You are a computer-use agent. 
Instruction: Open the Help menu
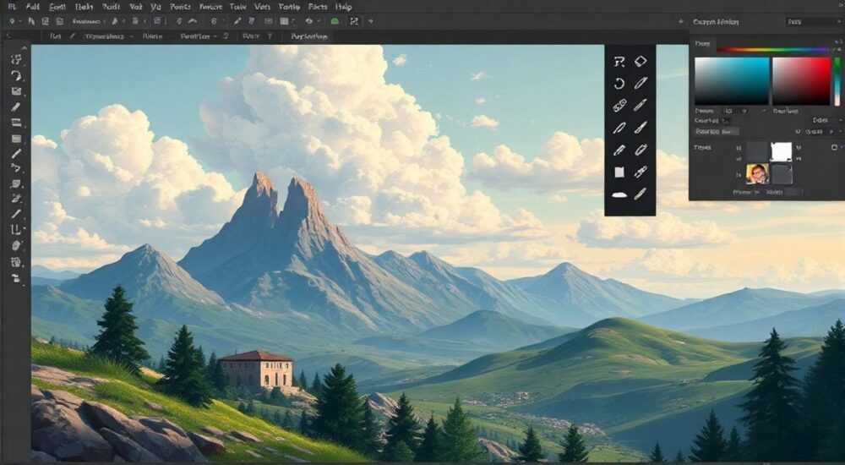(343, 7)
